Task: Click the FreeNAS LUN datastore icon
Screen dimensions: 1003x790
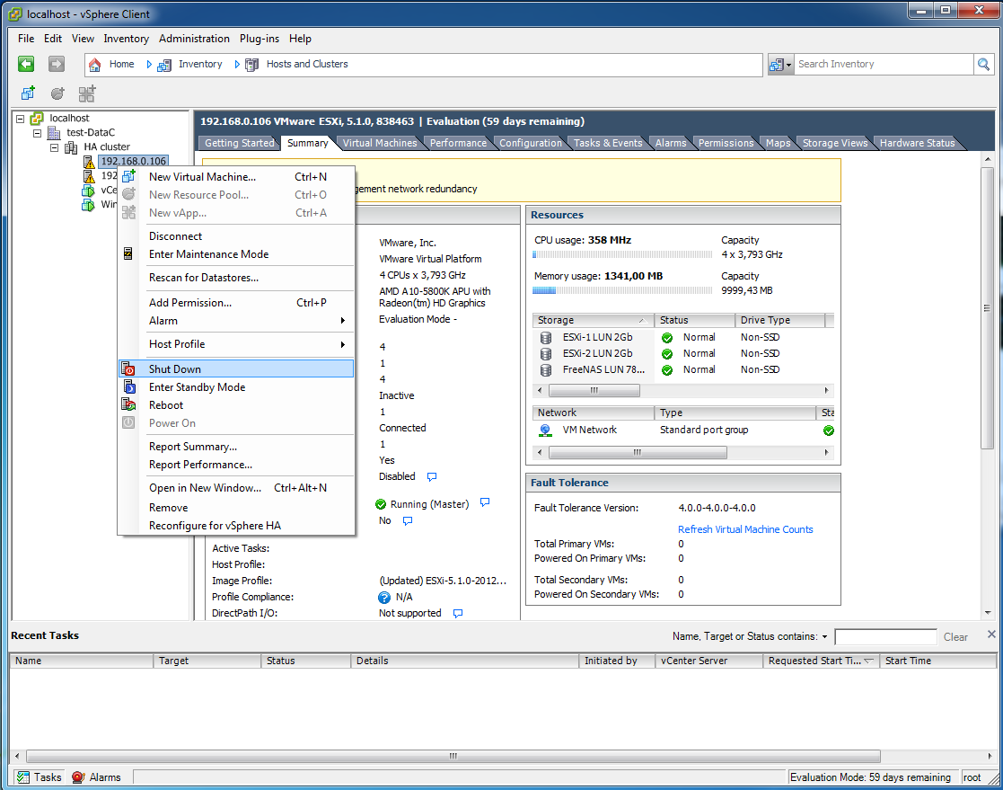Action: pyautogui.click(x=546, y=370)
